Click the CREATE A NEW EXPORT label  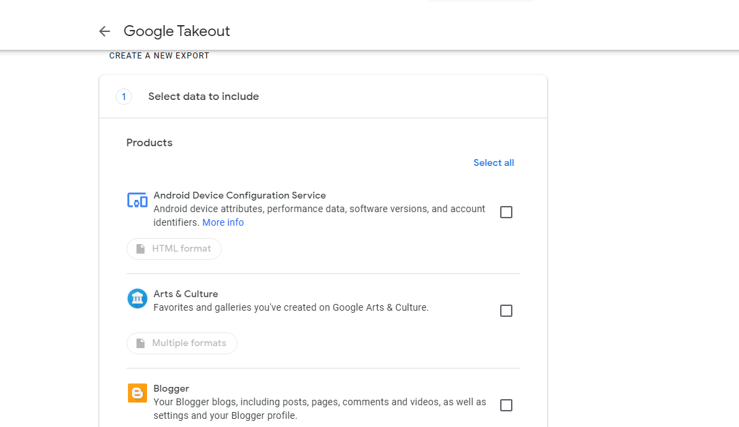coord(159,56)
